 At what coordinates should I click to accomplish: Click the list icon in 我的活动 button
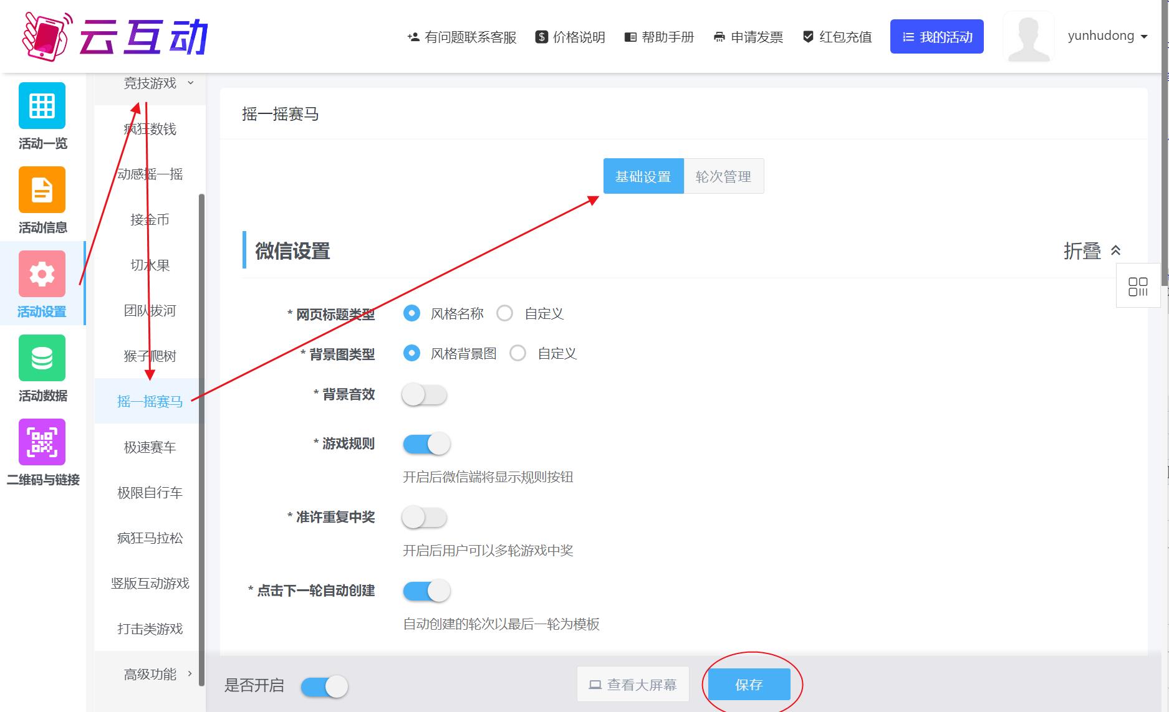click(908, 37)
